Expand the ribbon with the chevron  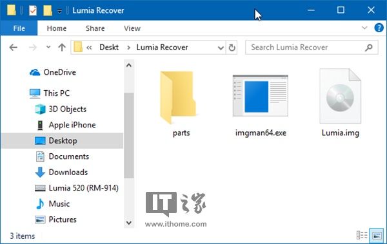point(364,28)
